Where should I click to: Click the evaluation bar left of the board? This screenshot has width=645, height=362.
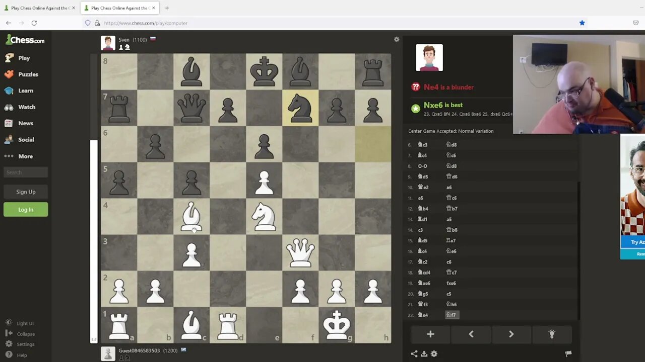(93, 198)
